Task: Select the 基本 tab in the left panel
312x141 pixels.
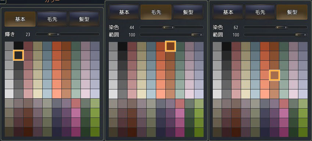Action: [x=20, y=19]
